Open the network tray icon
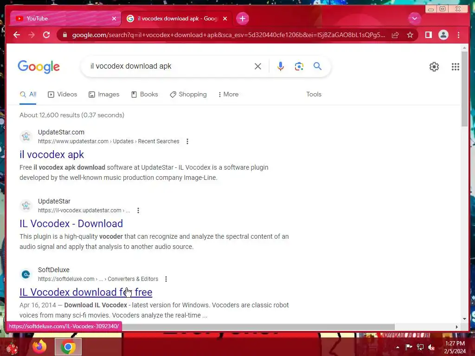 pyautogui.click(x=420, y=347)
